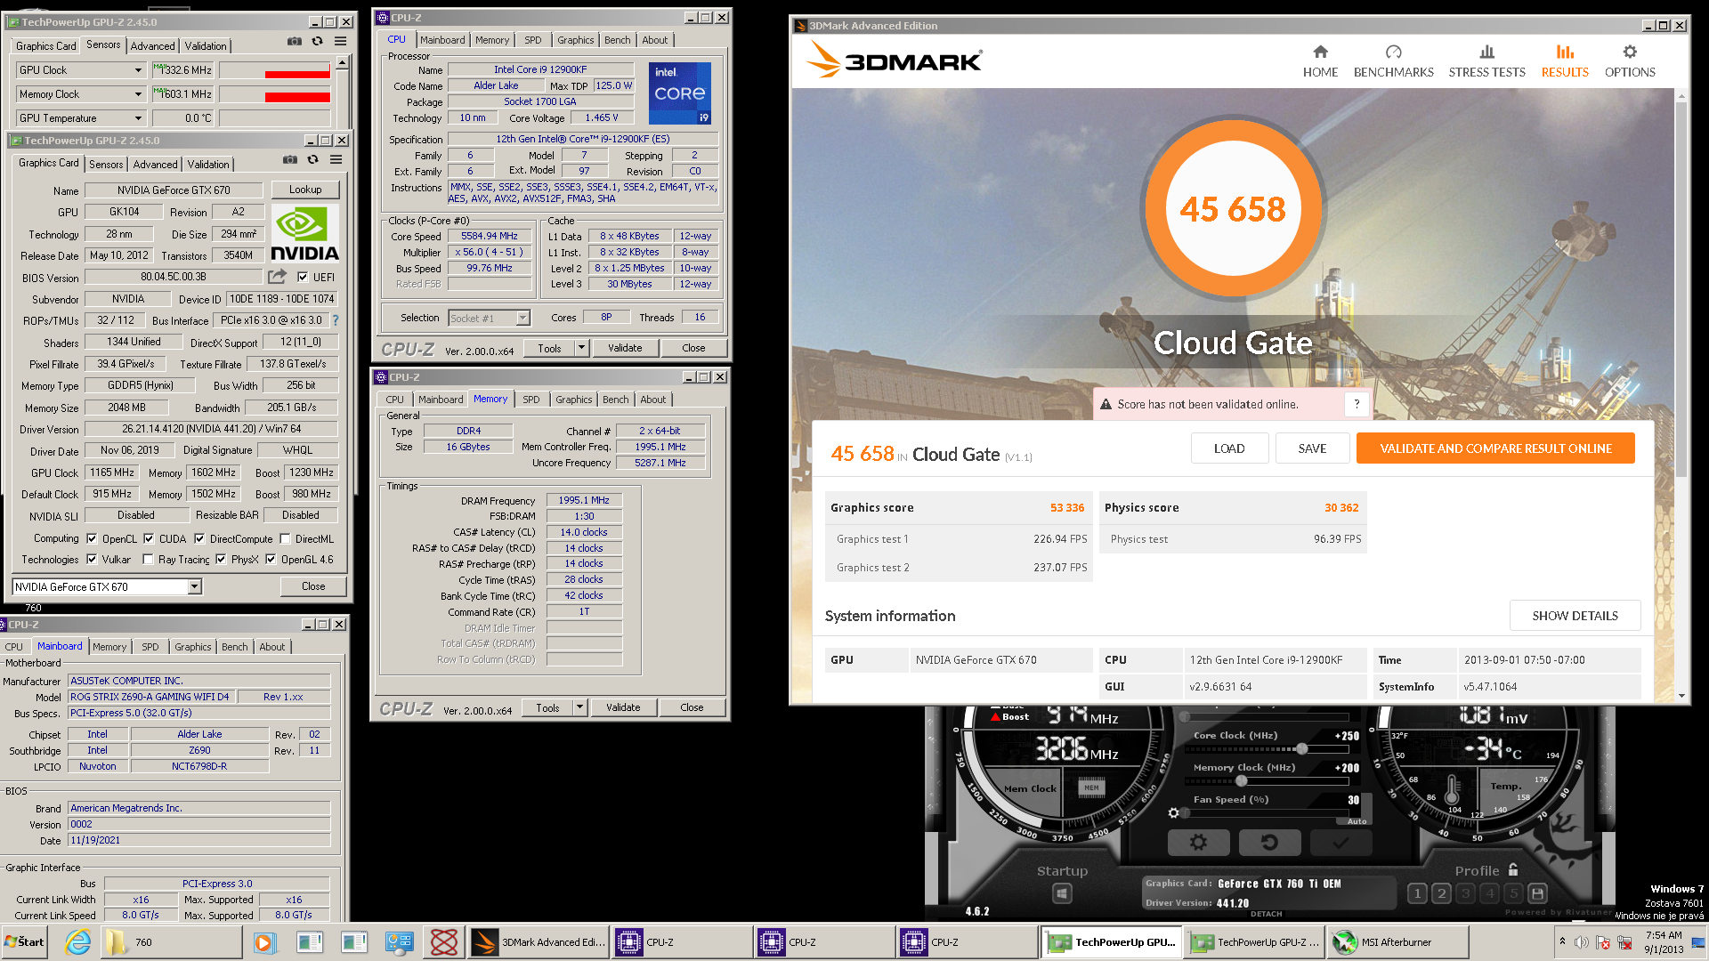The image size is (1709, 961).
Task: Open Results tab in 3DMark
Action: 1565,61
